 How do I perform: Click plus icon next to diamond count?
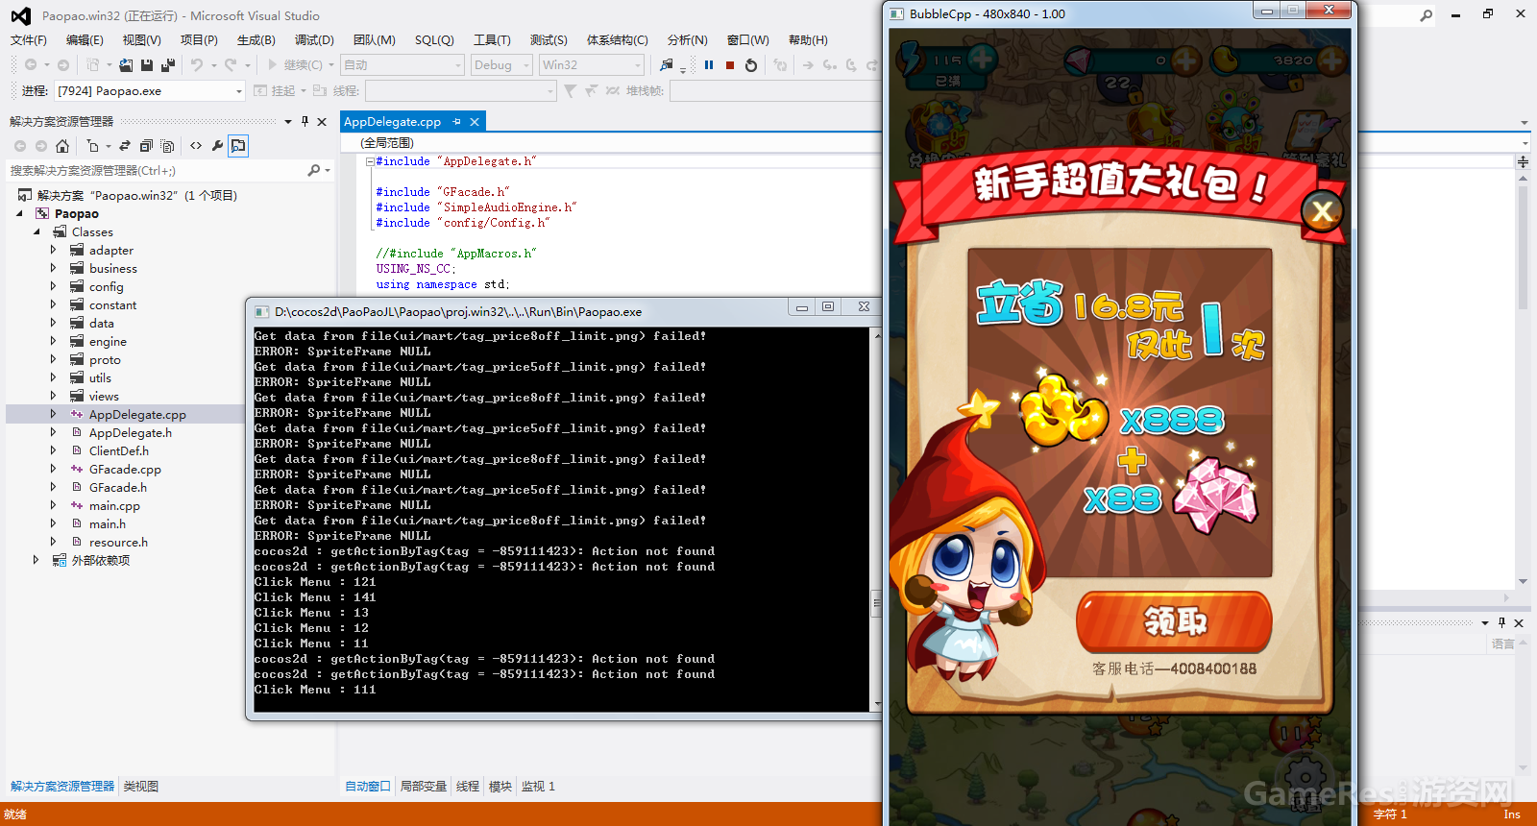[x=1186, y=61]
